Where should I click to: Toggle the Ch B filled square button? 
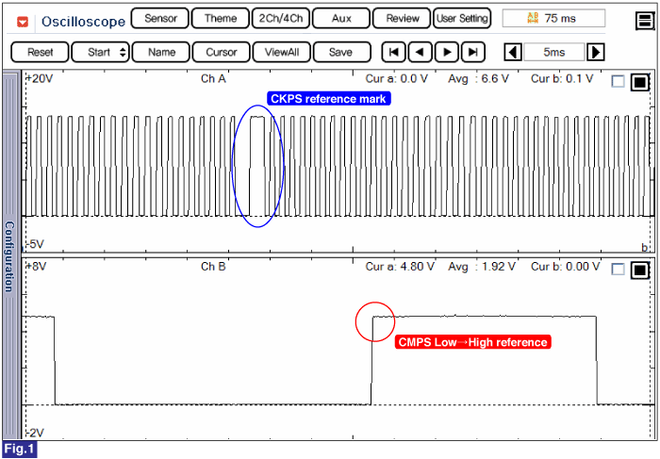tap(640, 270)
